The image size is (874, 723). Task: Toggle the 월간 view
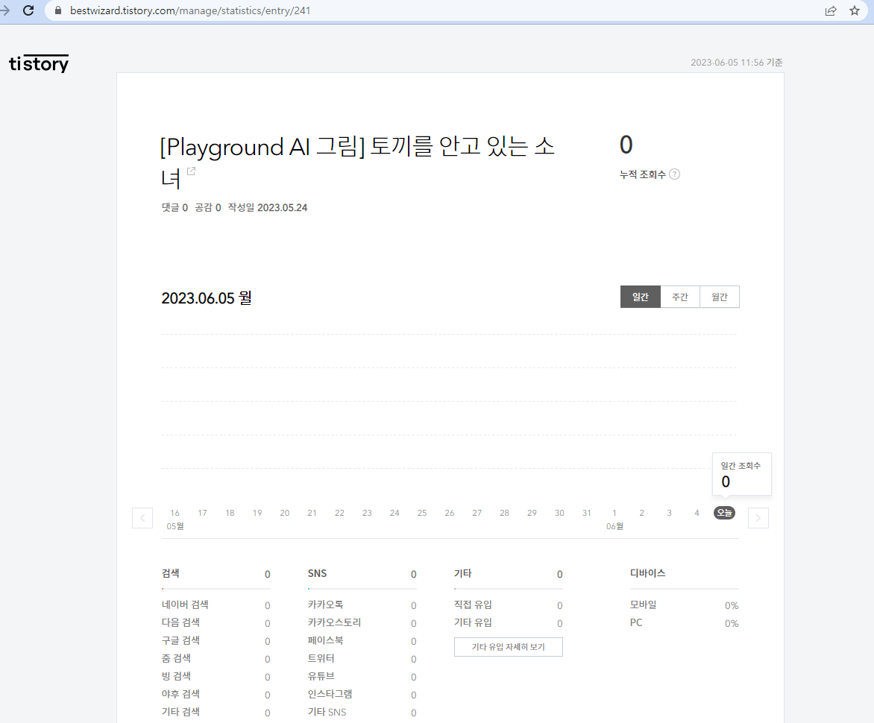(719, 296)
